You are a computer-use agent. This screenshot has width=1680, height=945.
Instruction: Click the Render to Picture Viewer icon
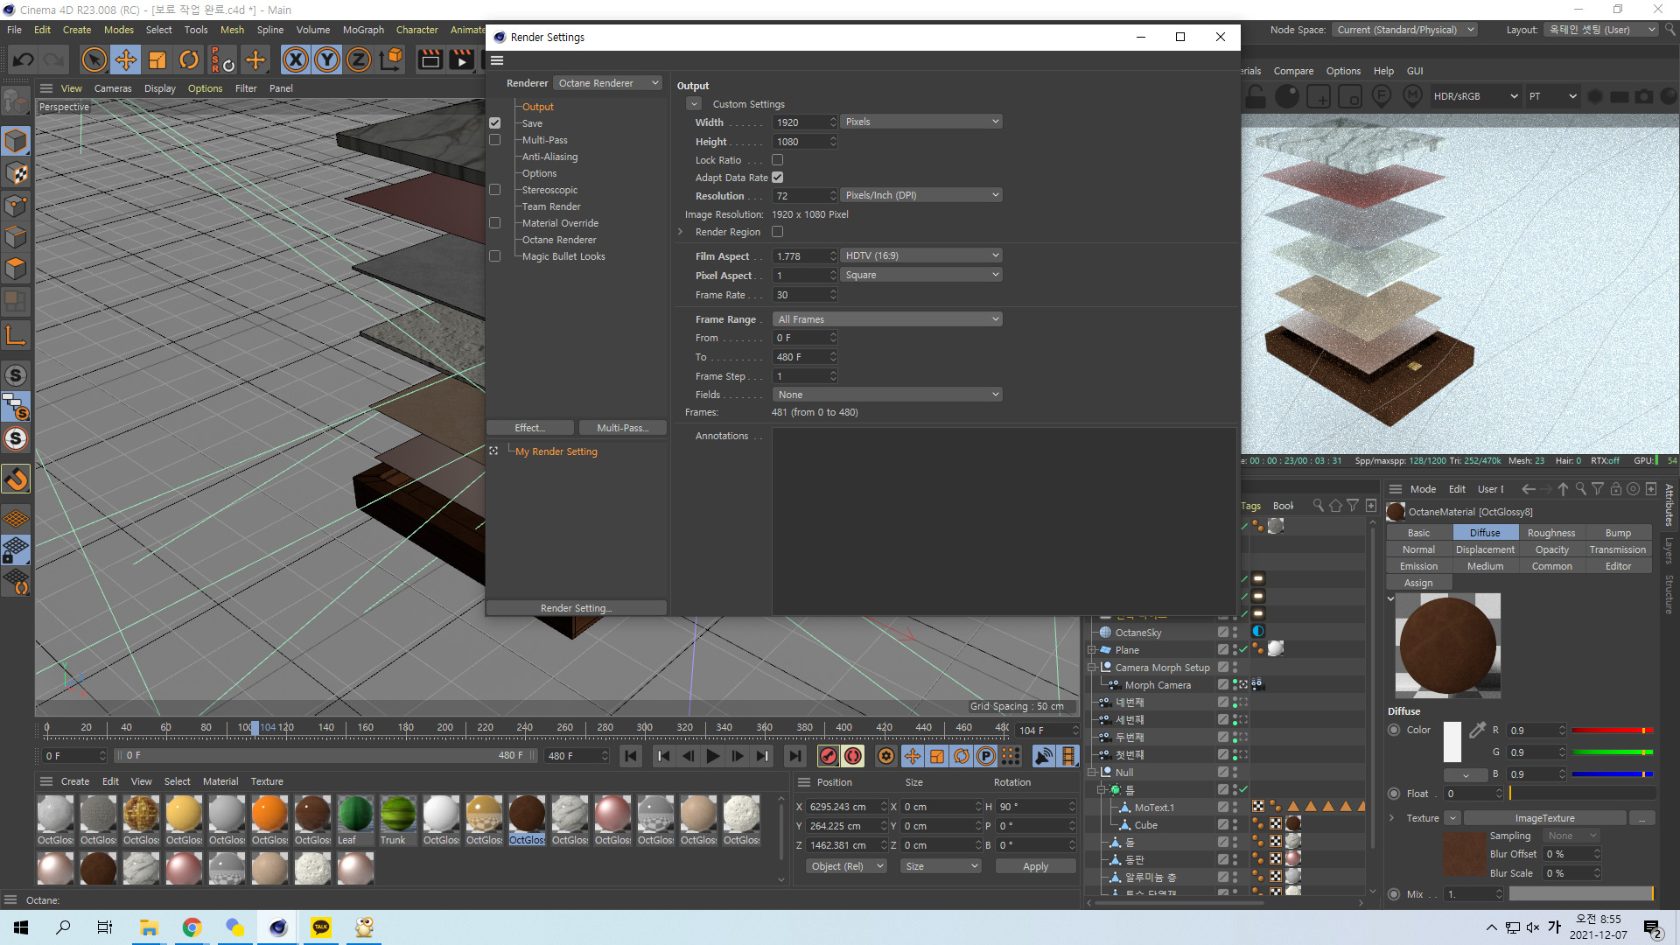[461, 59]
